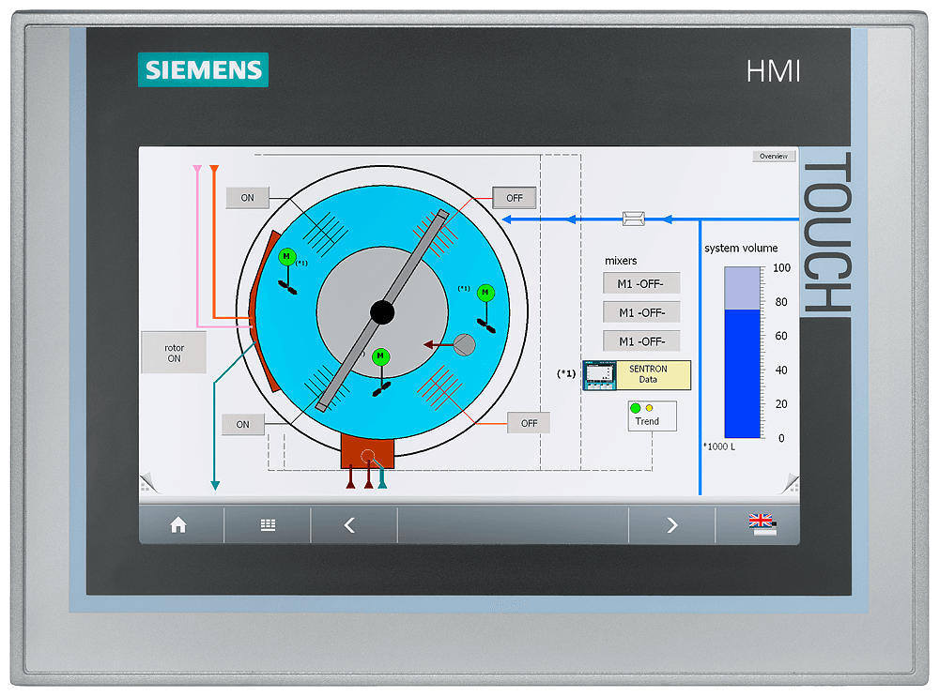Toggle the second M1 -OFF- mixer
This screenshot has width=939, height=696.
641,310
